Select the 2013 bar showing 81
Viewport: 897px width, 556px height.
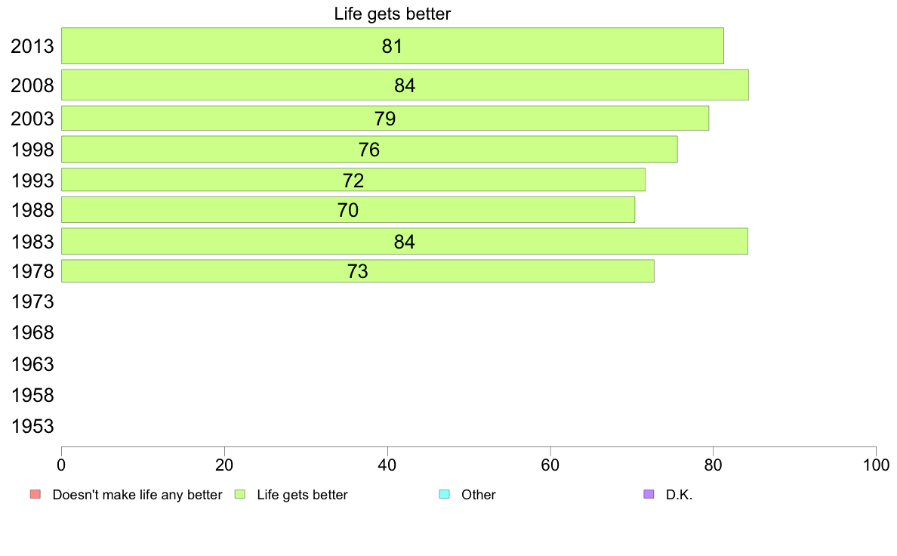(x=393, y=46)
